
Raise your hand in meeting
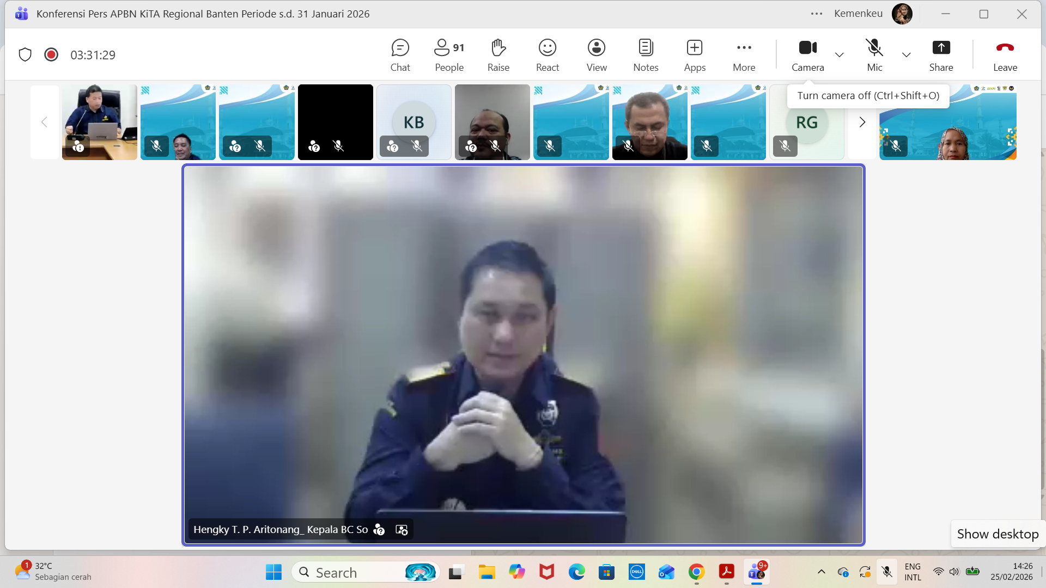tap(498, 54)
